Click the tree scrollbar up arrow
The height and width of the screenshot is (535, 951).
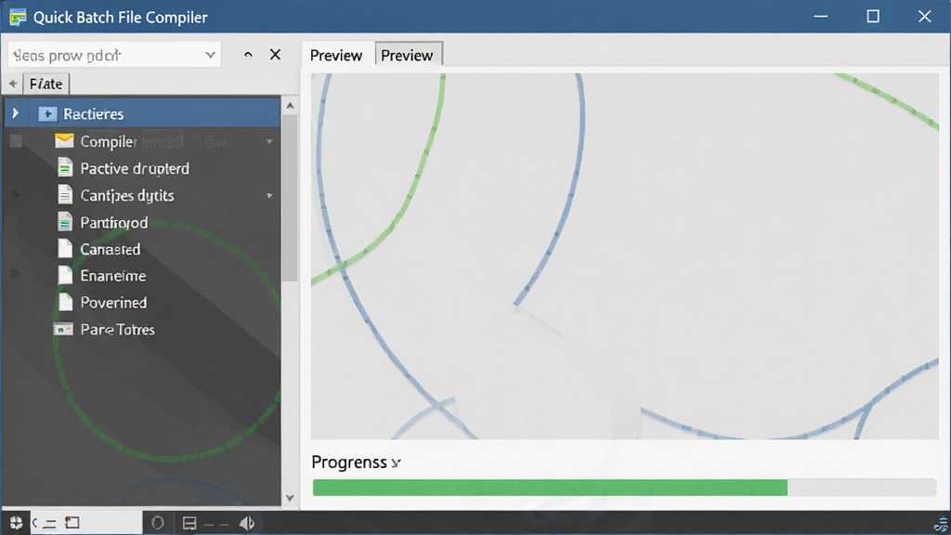(290, 106)
